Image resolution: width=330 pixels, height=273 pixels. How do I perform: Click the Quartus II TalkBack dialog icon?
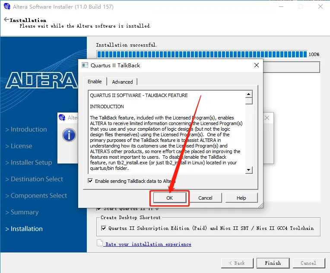click(x=85, y=65)
